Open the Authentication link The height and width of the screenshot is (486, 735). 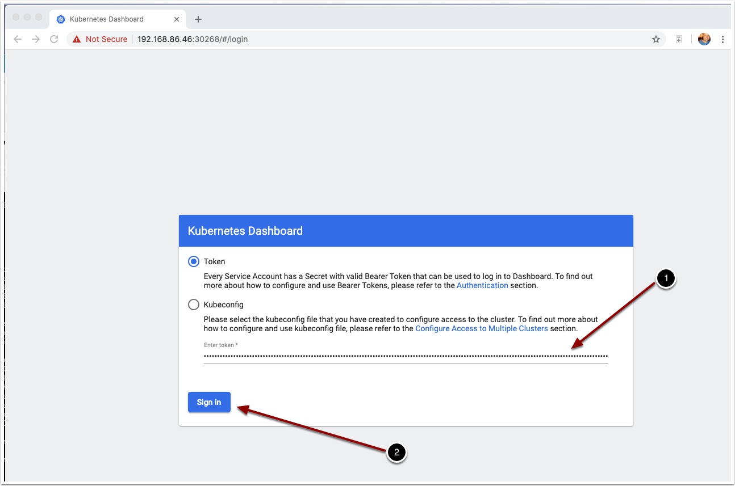click(x=482, y=285)
